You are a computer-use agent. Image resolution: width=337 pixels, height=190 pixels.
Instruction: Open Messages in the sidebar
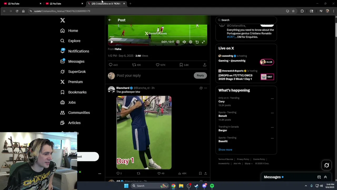pos(72,61)
